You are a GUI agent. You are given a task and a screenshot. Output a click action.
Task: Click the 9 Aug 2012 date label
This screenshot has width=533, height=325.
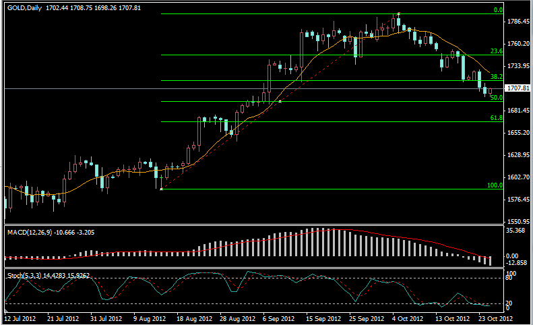tap(150, 318)
